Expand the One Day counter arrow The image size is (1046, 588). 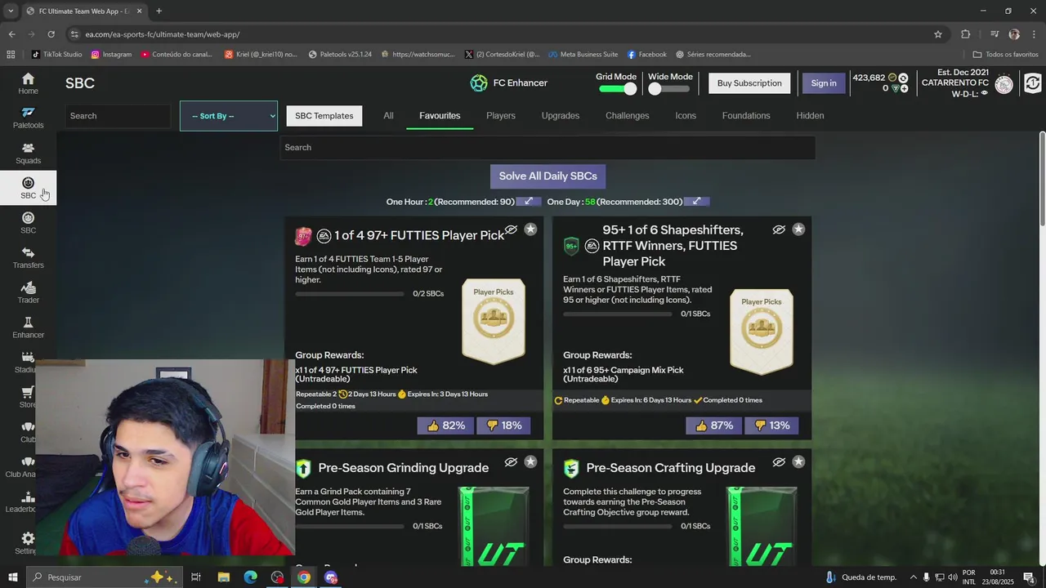pos(697,201)
